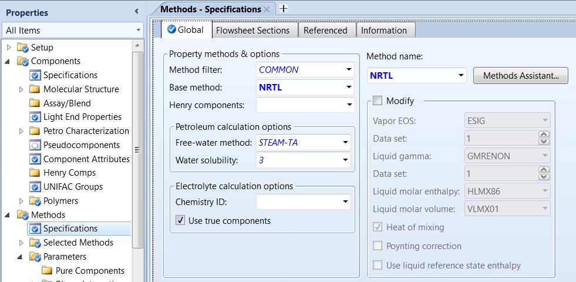The height and width of the screenshot is (282, 576).
Task: Enable the Modify checkbox
Action: (x=377, y=101)
